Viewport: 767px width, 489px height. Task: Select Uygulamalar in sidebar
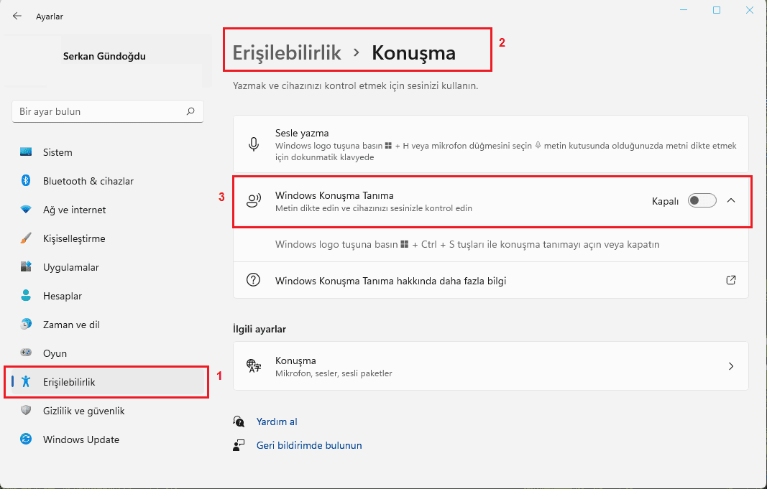coord(108,267)
